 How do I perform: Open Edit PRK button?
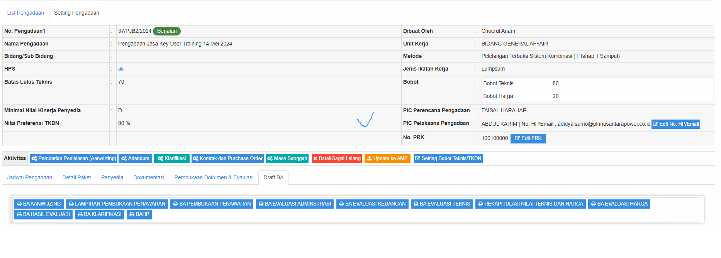pos(528,138)
